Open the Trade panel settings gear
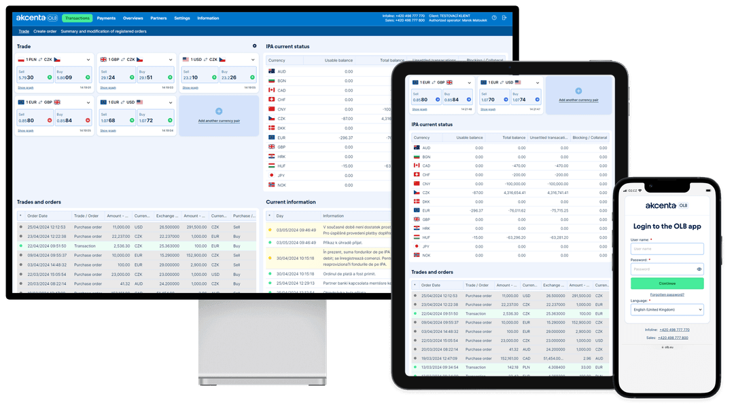 click(255, 46)
